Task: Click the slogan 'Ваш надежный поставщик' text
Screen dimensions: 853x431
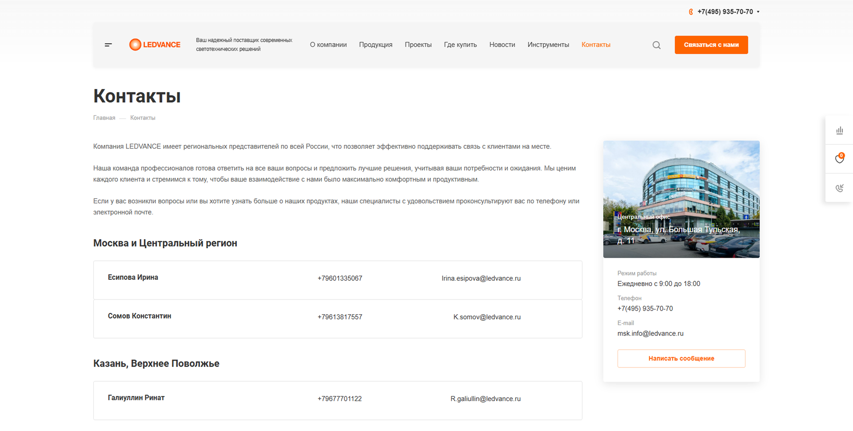Action: click(x=244, y=45)
